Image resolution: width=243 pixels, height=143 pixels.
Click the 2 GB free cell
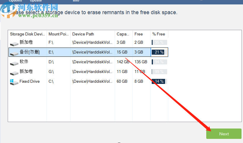pos(139,42)
